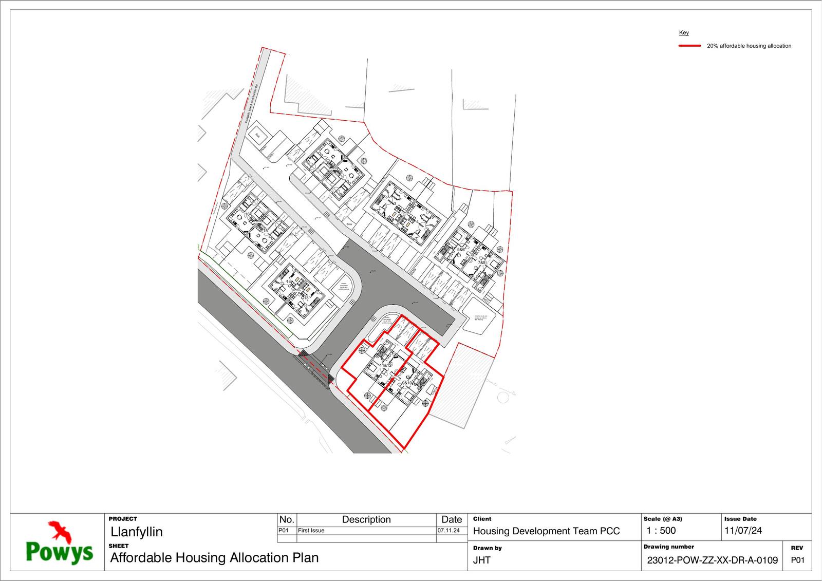Click the red key line legend swatch
Screen dimensions: 822x581
tap(689, 46)
